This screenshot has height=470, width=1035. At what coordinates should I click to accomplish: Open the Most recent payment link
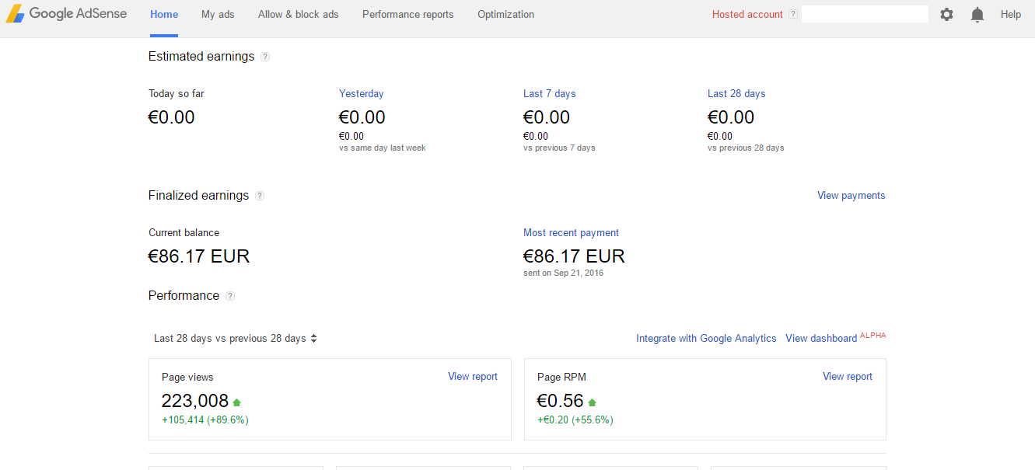[571, 233]
